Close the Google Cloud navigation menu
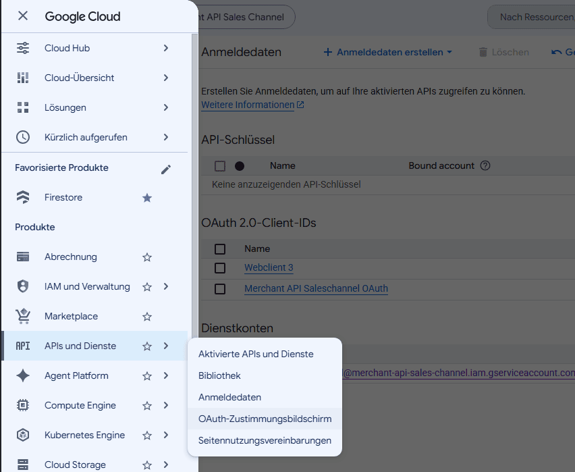The image size is (575, 472). pyautogui.click(x=23, y=16)
